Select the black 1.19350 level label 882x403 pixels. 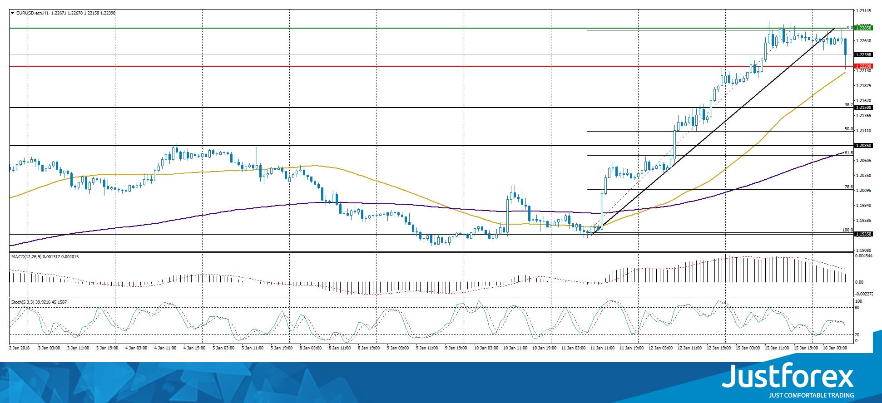pyautogui.click(x=863, y=234)
